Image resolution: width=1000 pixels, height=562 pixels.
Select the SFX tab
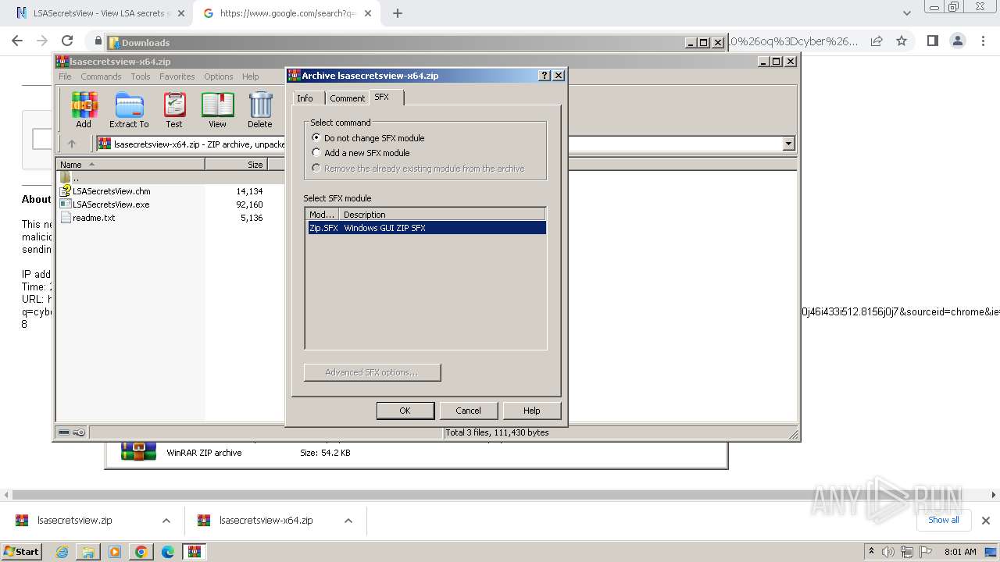click(x=381, y=97)
